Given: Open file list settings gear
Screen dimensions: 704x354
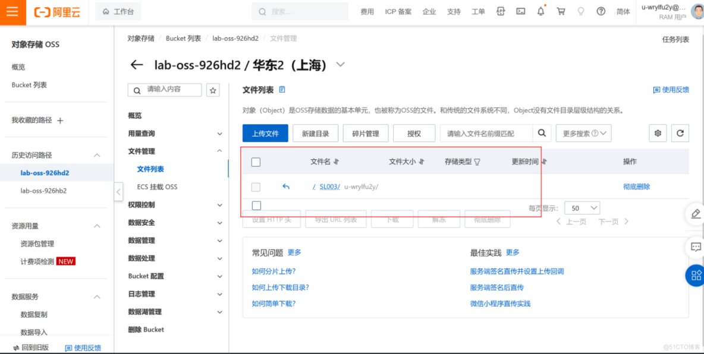Looking at the screenshot, I should [x=658, y=134].
